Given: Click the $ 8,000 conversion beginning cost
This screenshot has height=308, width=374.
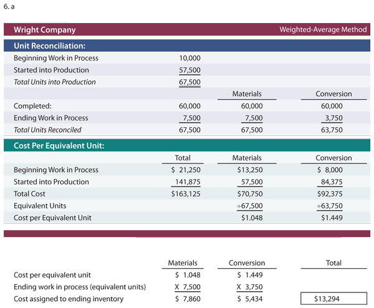Looking at the screenshot, I should tap(330, 170).
